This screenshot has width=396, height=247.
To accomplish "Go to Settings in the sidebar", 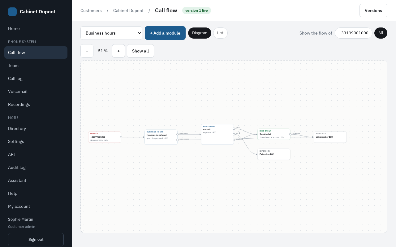I will pos(36,141).
